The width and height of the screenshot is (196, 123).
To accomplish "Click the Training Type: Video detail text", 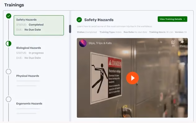I will pos(110,32).
